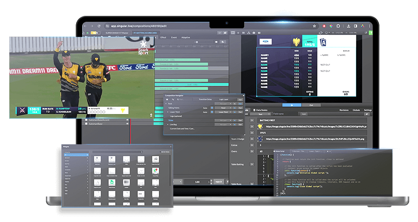Click the Composition Navigator search field
Viewport: 418px width, 222px height.
(185, 100)
